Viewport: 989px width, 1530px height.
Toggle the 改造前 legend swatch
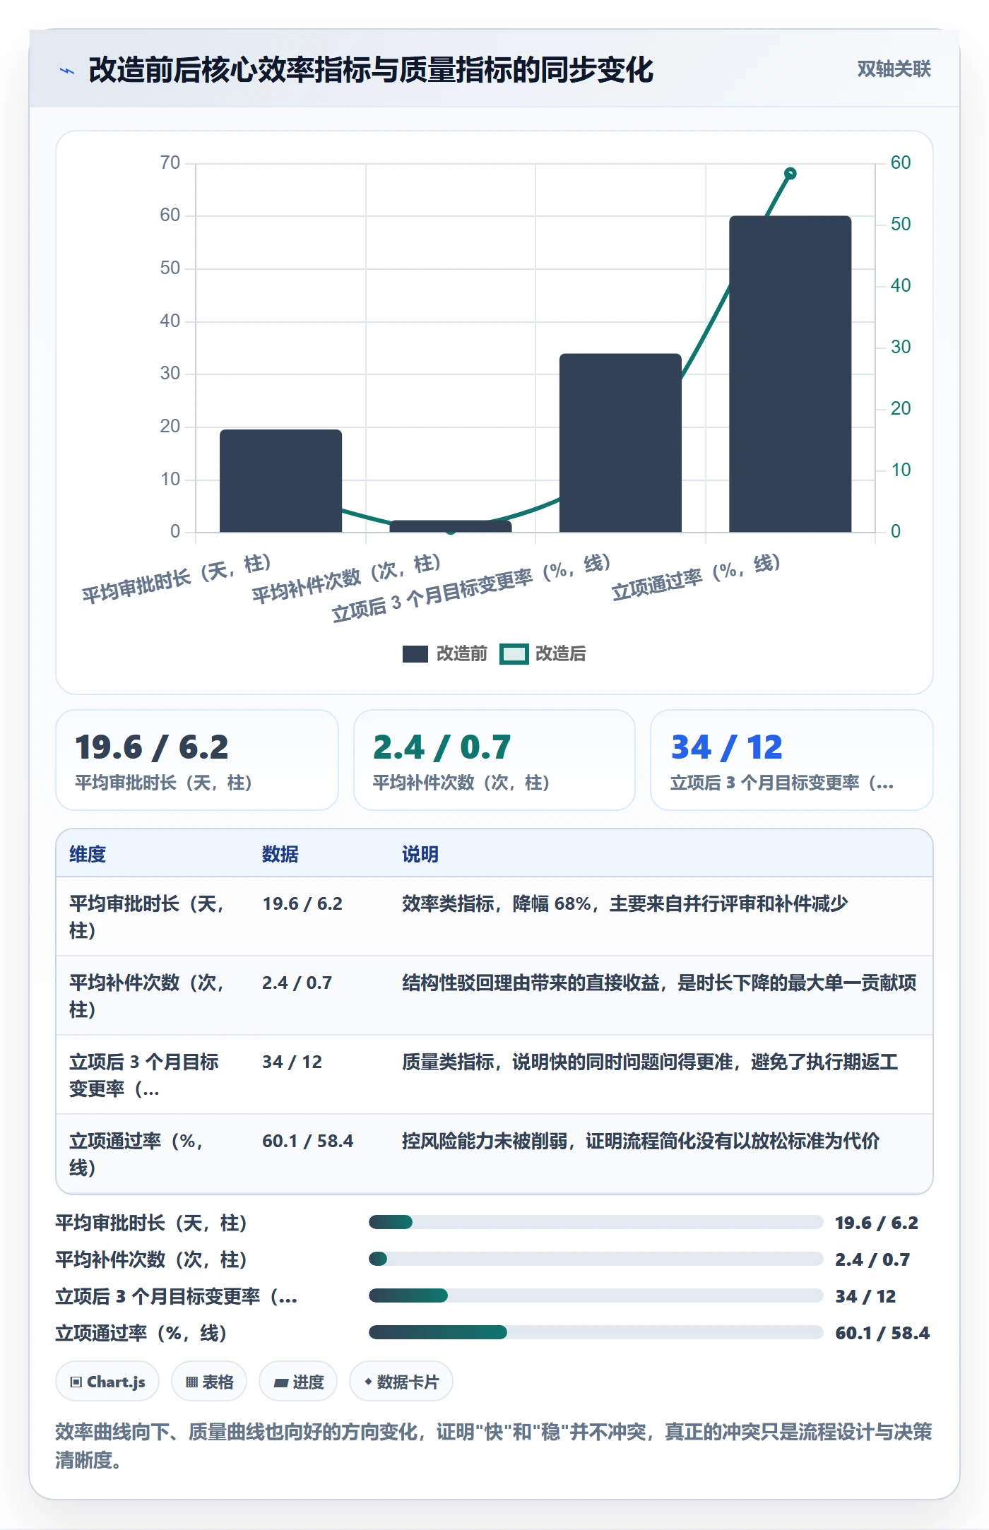point(415,654)
